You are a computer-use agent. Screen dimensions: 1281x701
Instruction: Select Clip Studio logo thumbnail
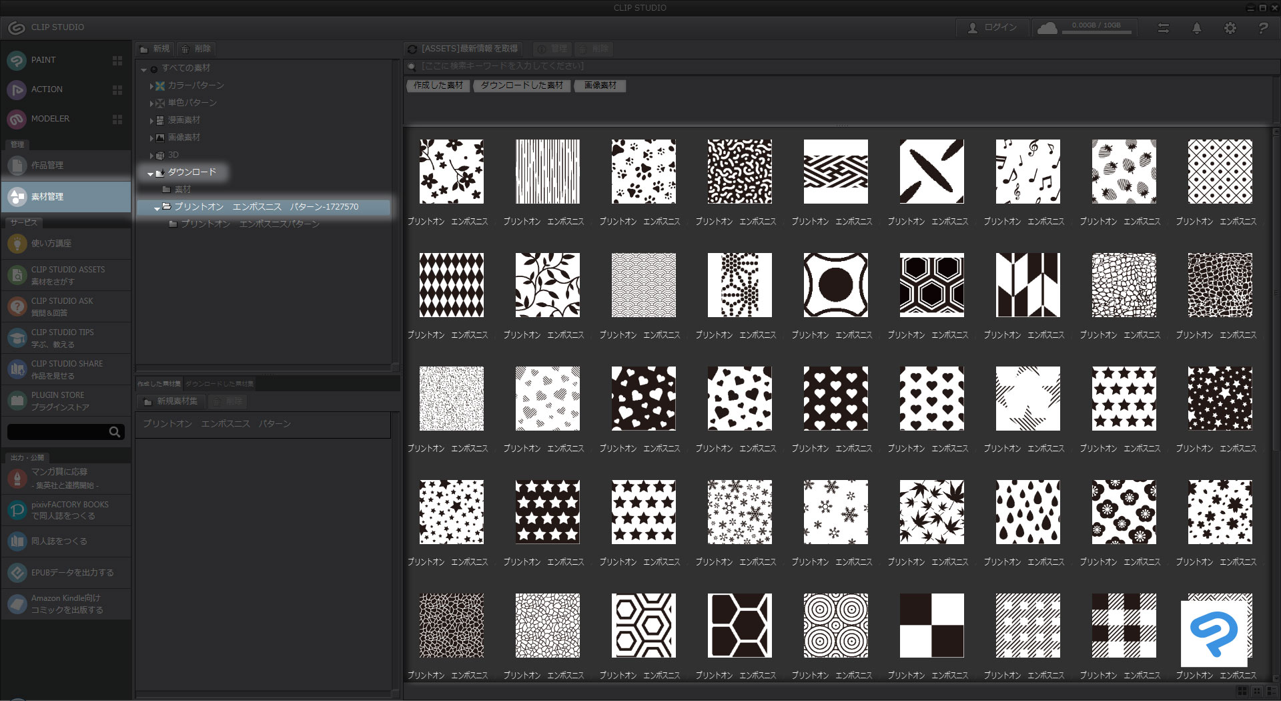1215,632
